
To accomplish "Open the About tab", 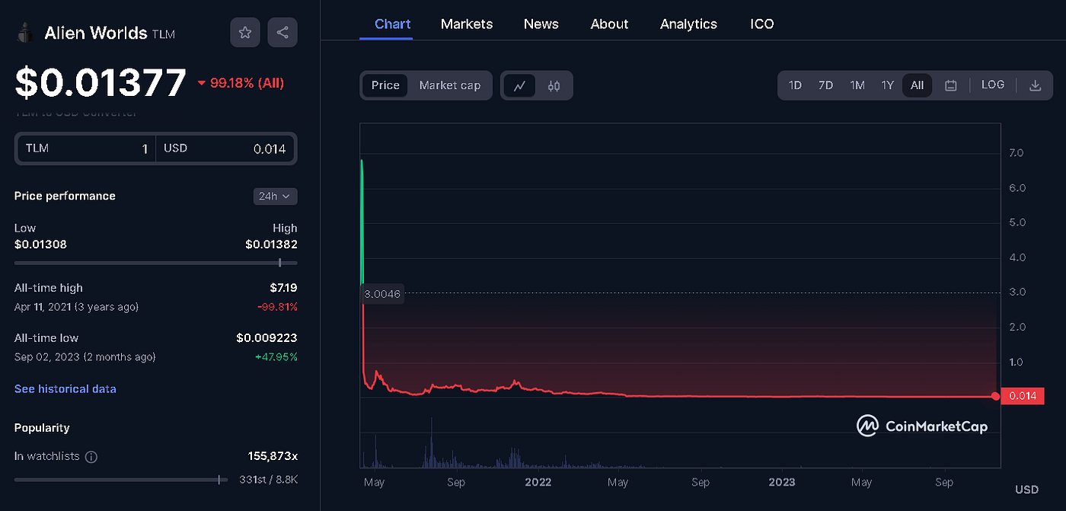I will coord(610,24).
